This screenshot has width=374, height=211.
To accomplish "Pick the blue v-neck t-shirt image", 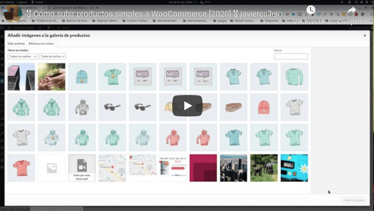I will (x=234, y=138).
